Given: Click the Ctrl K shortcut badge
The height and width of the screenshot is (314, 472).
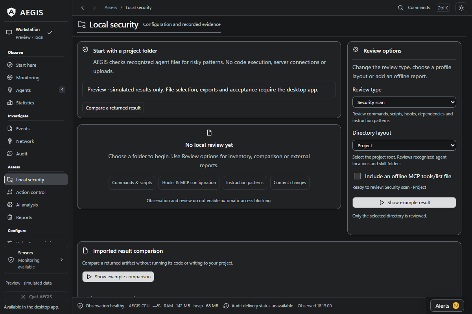Looking at the screenshot, I should click(x=443, y=8).
